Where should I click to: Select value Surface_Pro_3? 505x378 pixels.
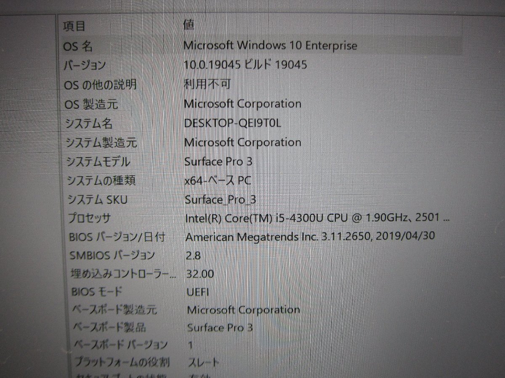(221, 199)
